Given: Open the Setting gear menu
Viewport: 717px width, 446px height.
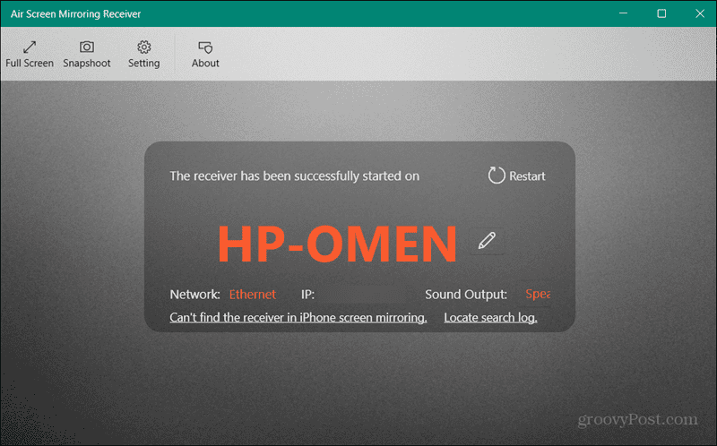Looking at the screenshot, I should [x=143, y=54].
